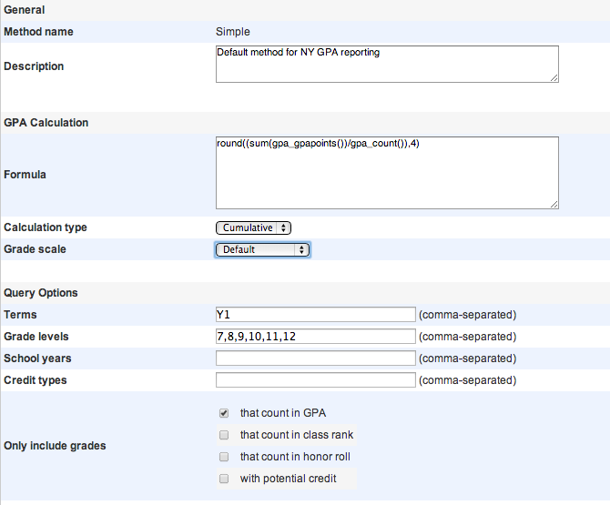
Task: Uncheck the 'that count in GPA' checkbox
Action: tap(224, 413)
